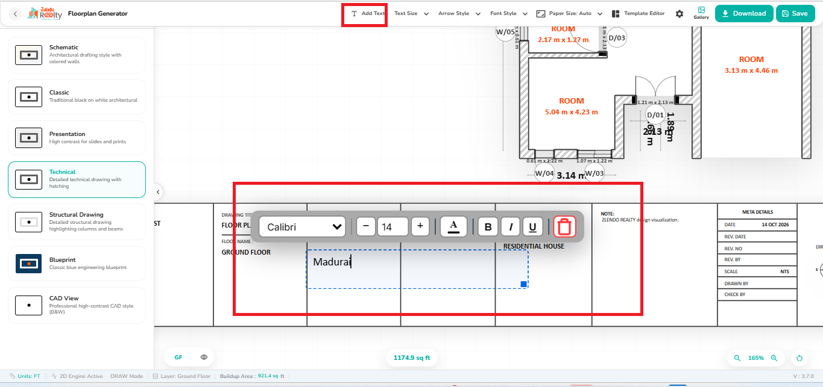Click the ROOM 5.04 m x 4.23 m label

572,107
